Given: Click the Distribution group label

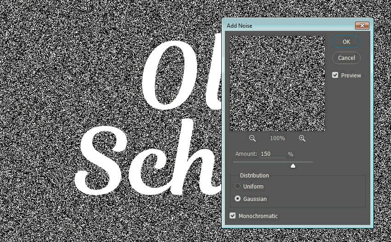Looking at the screenshot, I should [x=254, y=176].
